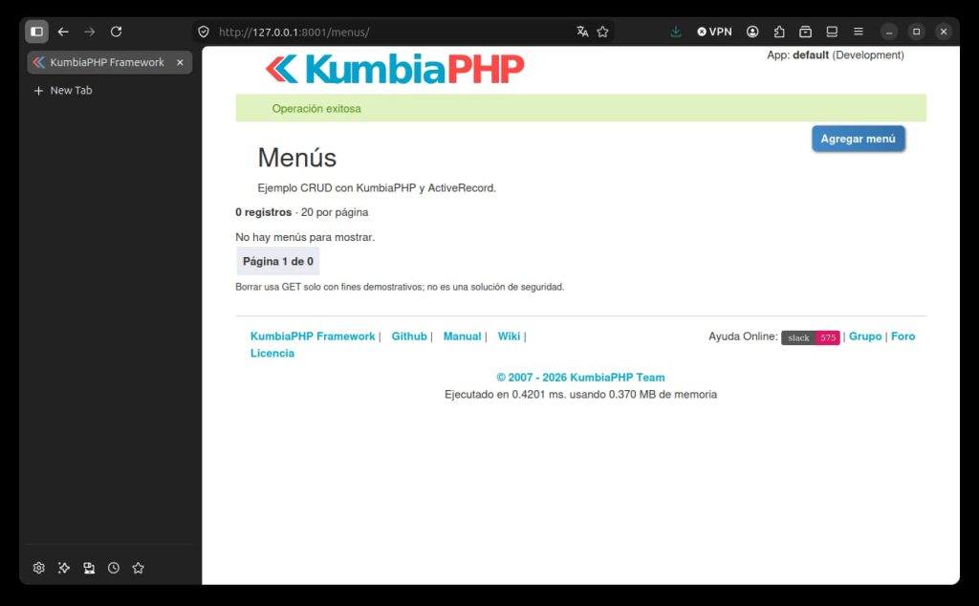Open the page translation icon

tap(582, 32)
